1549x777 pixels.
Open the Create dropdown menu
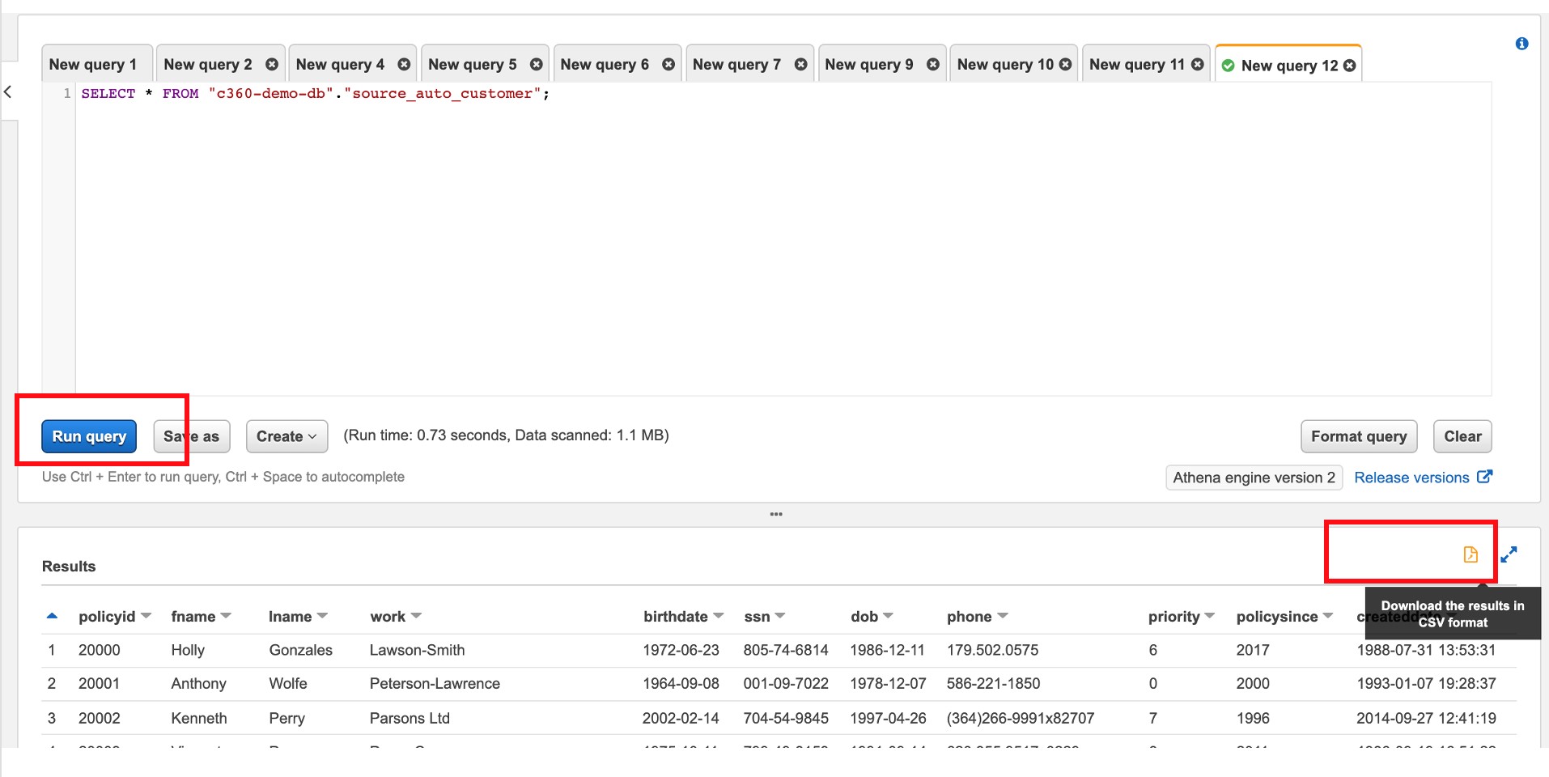[286, 436]
